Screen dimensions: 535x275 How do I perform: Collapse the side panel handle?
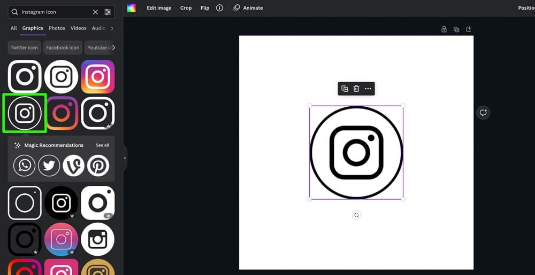click(125, 158)
